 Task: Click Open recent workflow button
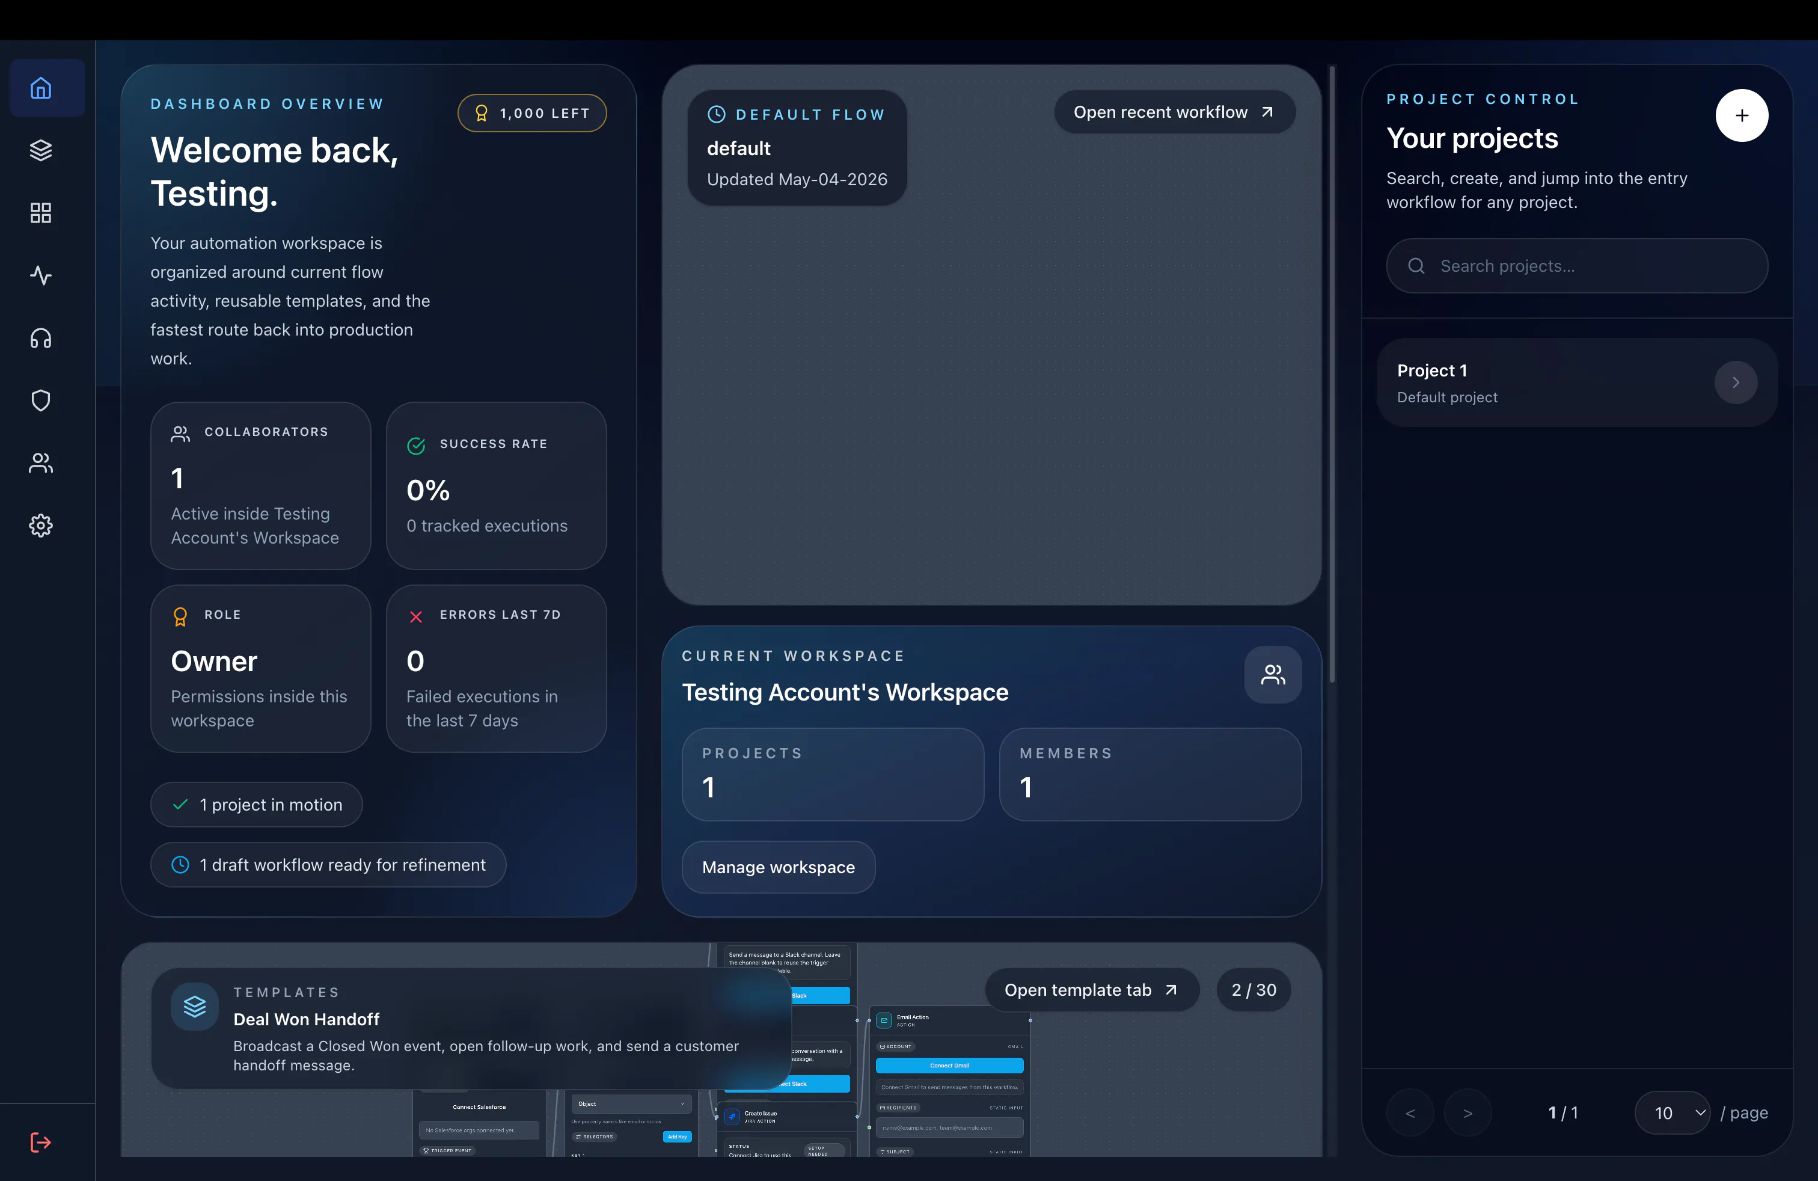click(1174, 112)
